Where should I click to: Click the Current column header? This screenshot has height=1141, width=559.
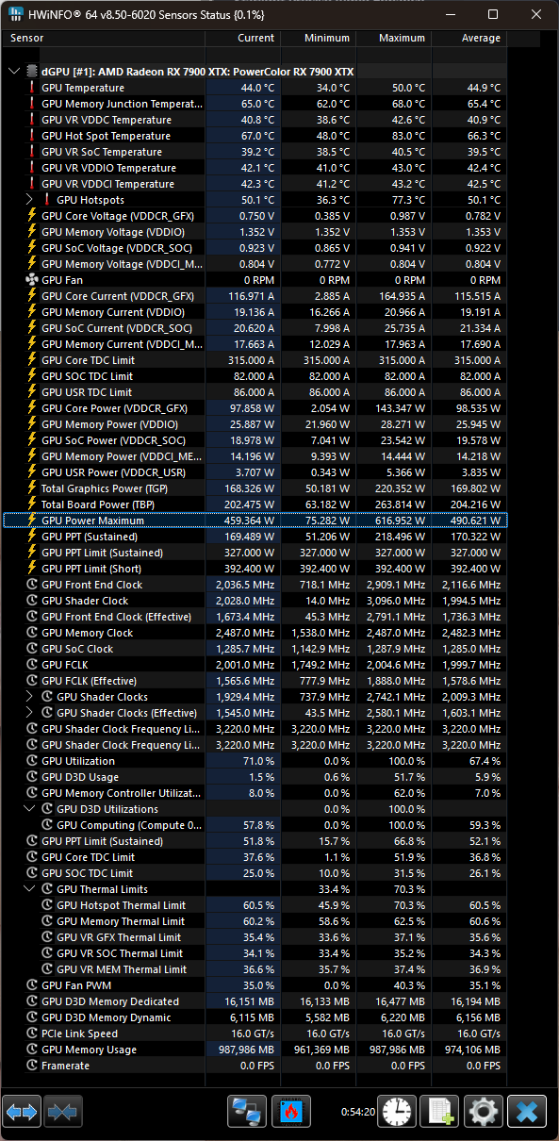coord(242,39)
